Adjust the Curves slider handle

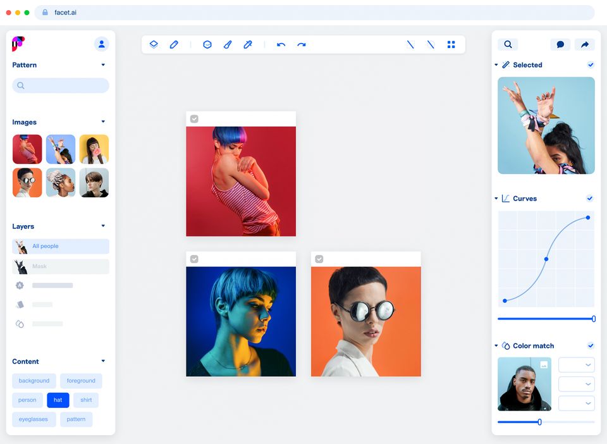point(594,319)
